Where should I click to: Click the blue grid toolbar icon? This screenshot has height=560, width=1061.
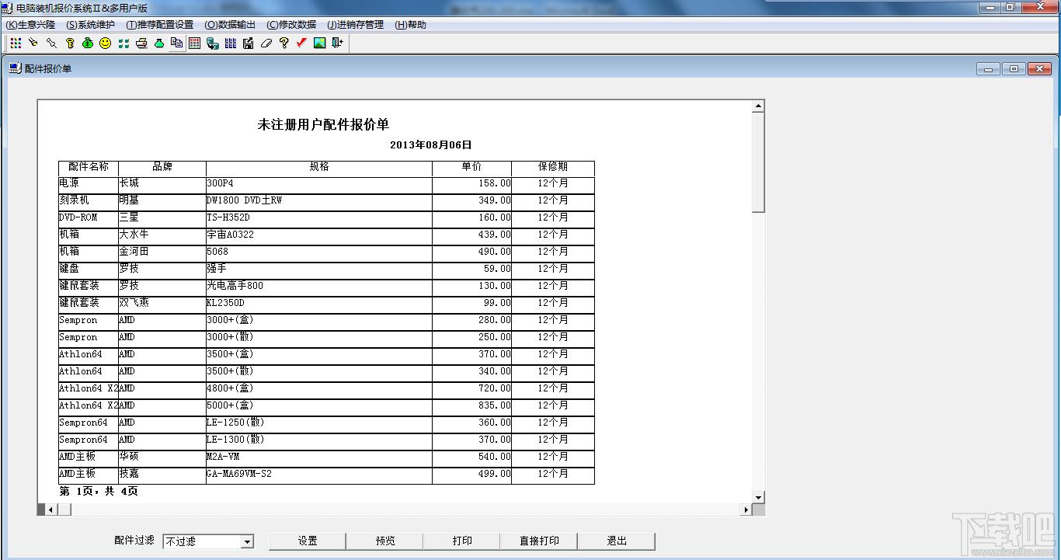click(231, 43)
